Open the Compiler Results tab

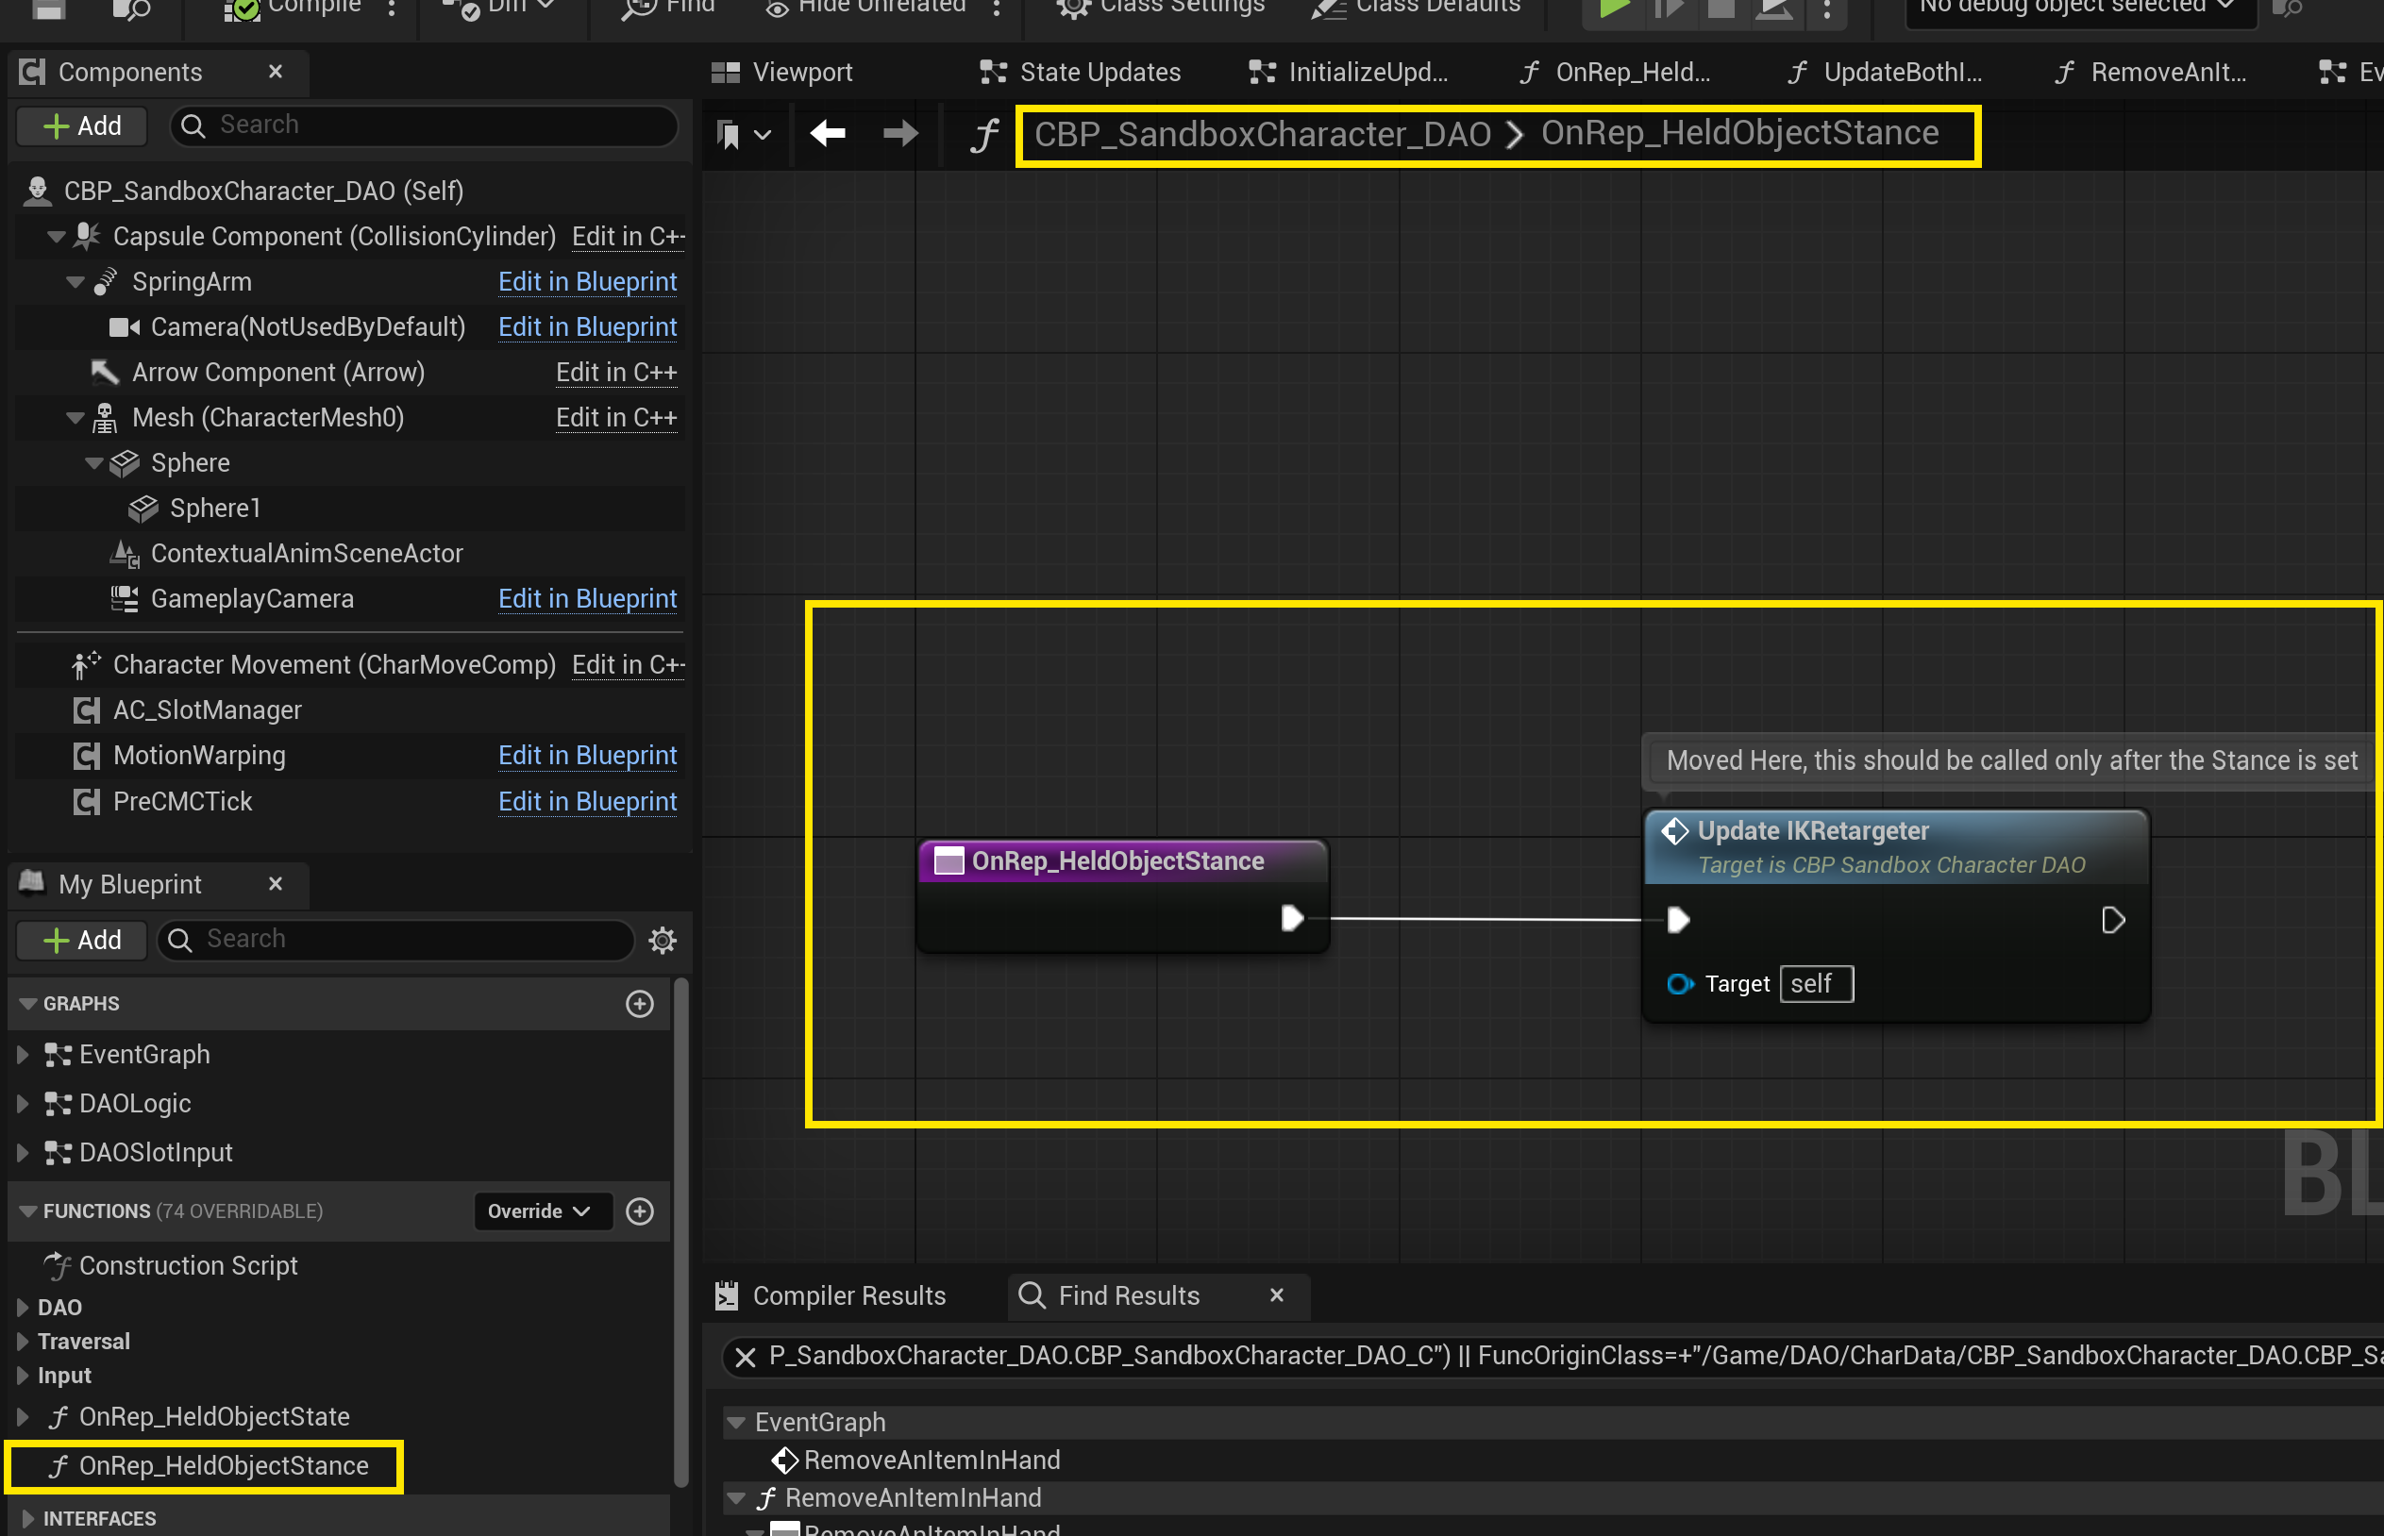coord(848,1294)
